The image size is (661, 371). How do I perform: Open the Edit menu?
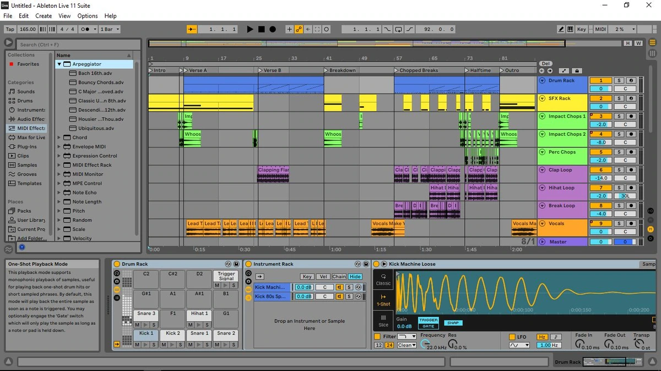point(24,16)
